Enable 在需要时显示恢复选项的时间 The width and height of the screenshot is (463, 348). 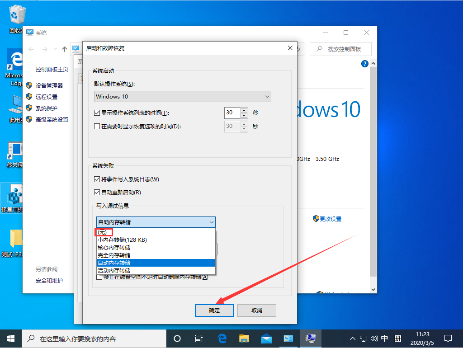click(97, 127)
